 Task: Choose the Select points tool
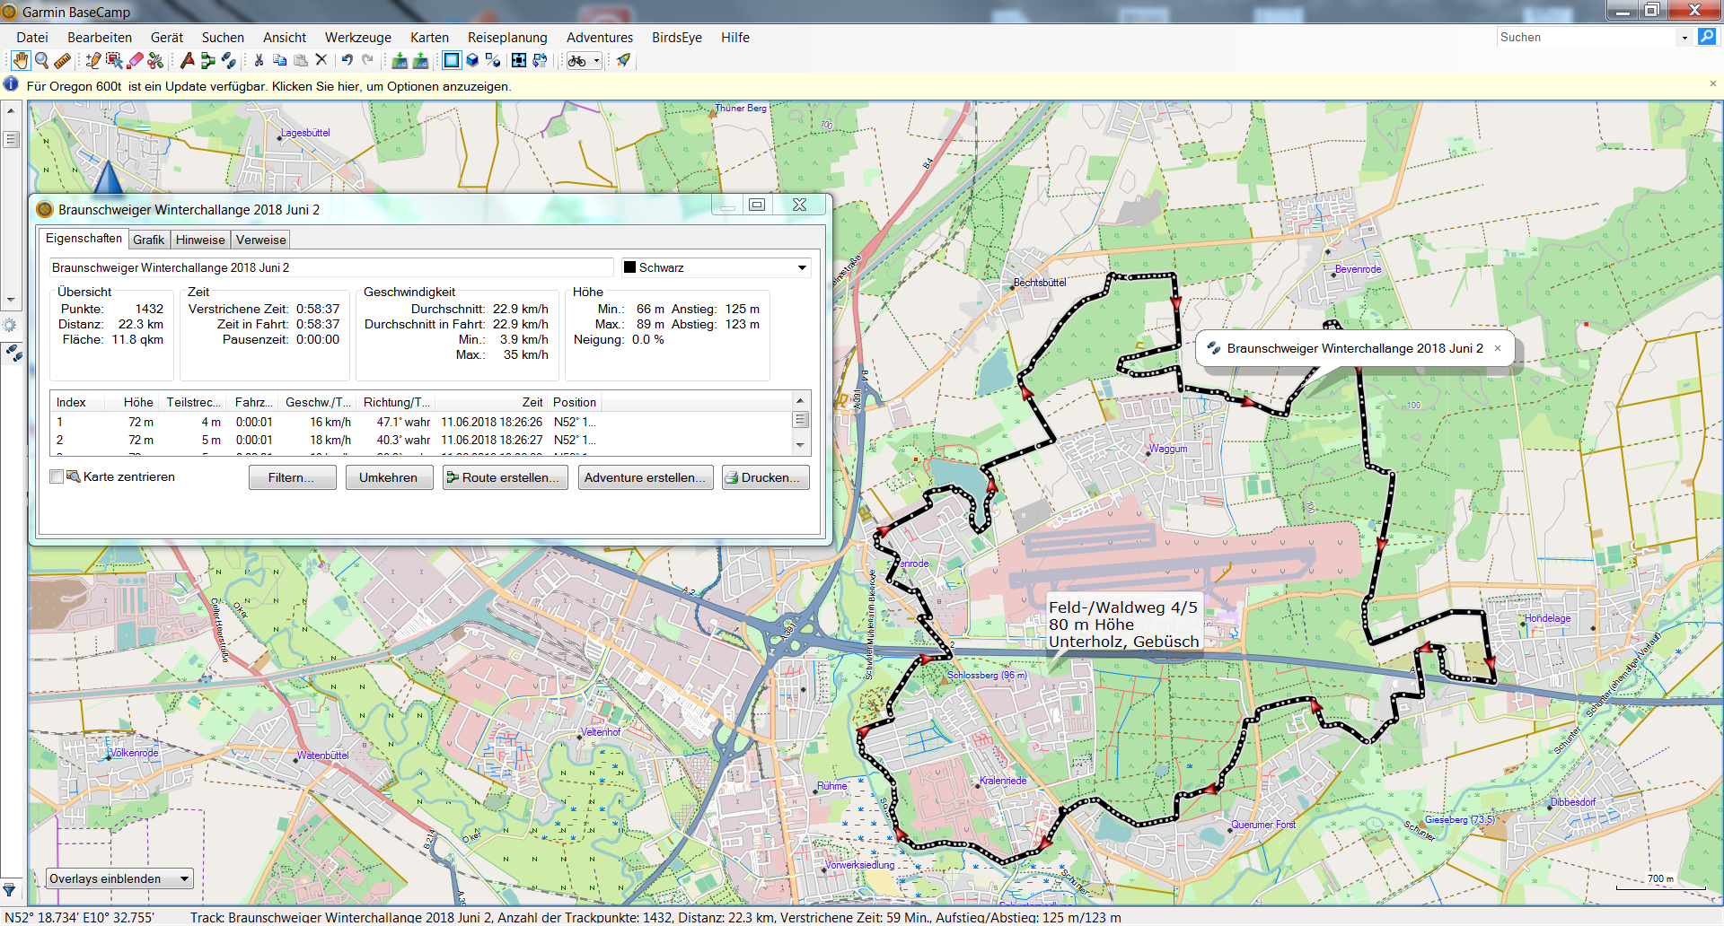114,61
